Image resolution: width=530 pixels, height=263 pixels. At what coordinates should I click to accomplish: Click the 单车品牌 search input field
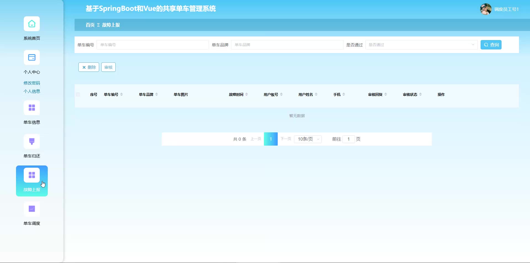point(287,45)
